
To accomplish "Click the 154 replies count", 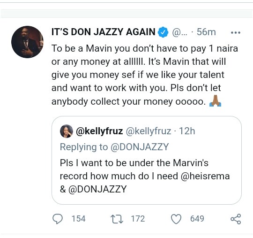I will pyautogui.click(x=78, y=219).
